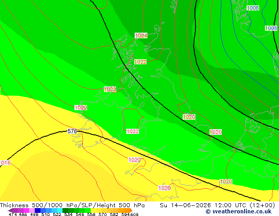The image size is (279, 216).
Task: Select the cyan legend swatch before 534
Action: [x=59, y=210]
